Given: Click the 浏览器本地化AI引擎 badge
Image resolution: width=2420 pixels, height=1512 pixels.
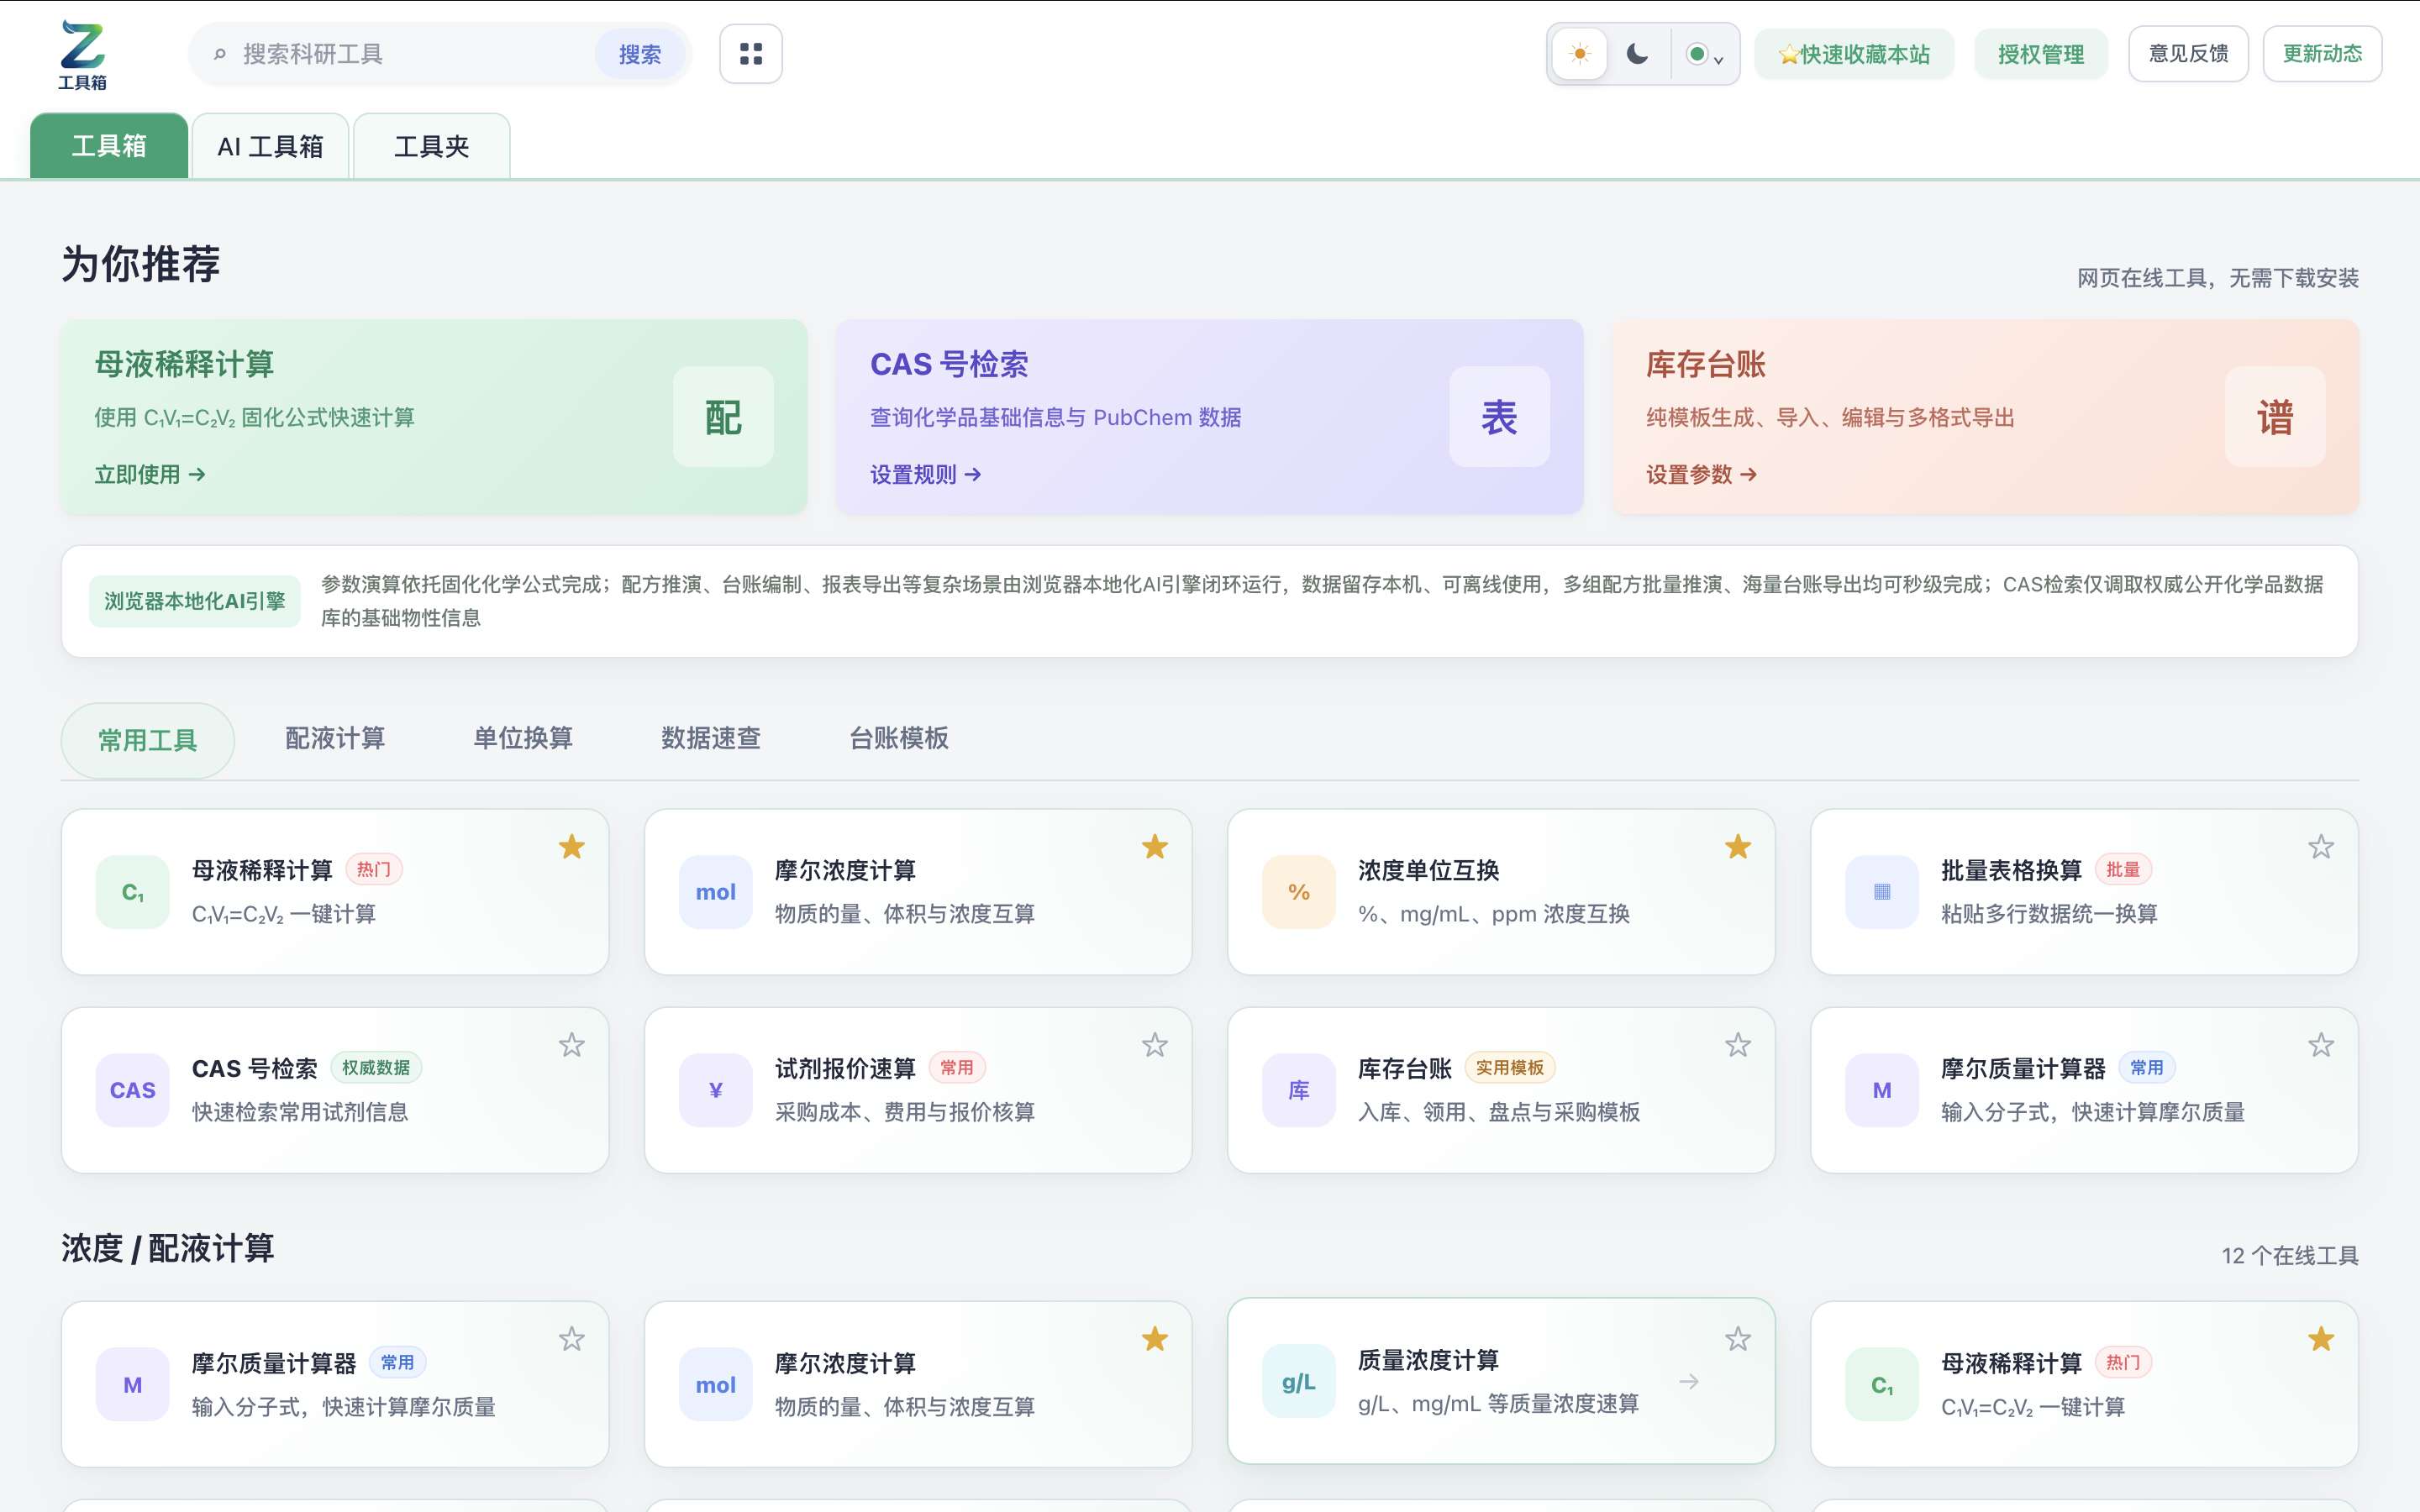Looking at the screenshot, I should pyautogui.click(x=195, y=601).
